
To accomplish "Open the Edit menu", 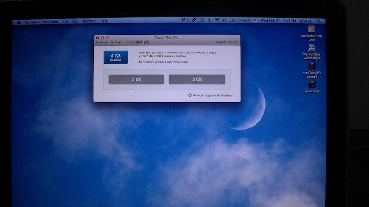I will [75, 21].
